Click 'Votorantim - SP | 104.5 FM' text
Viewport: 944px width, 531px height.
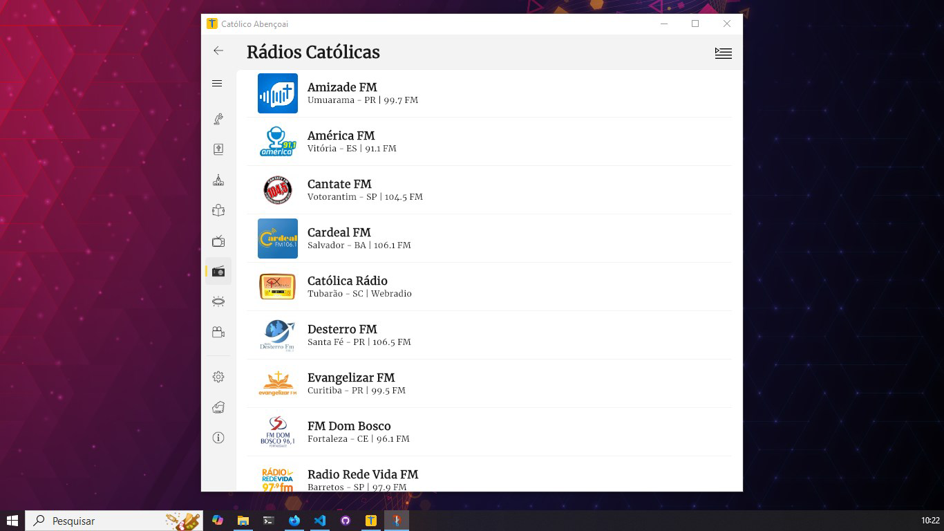[x=365, y=197]
